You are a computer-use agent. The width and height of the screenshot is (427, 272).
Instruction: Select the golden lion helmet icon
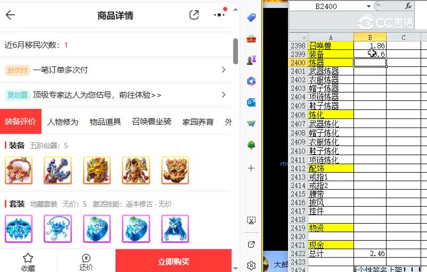click(97, 171)
